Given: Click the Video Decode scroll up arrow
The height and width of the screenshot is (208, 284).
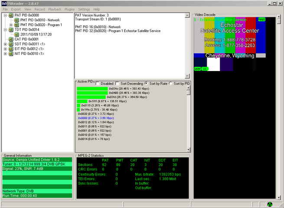Looking at the screenshot, I should pos(279,17).
